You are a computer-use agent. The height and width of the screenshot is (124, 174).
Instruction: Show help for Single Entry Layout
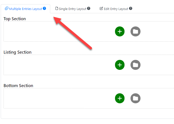click(88, 8)
